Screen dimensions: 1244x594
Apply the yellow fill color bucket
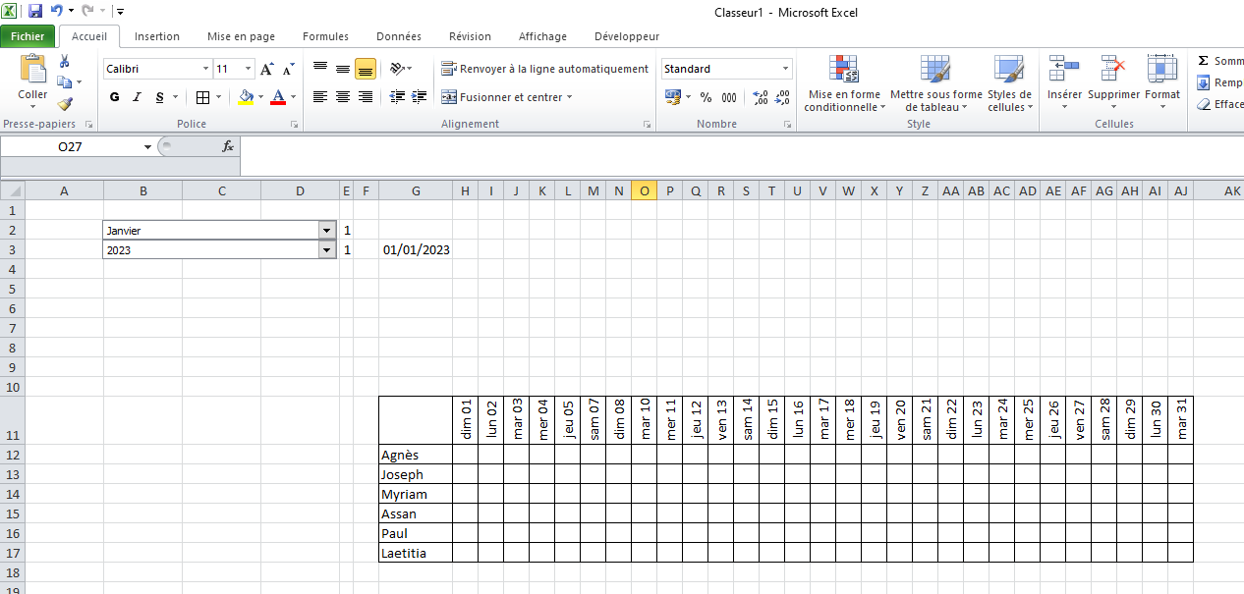(246, 97)
